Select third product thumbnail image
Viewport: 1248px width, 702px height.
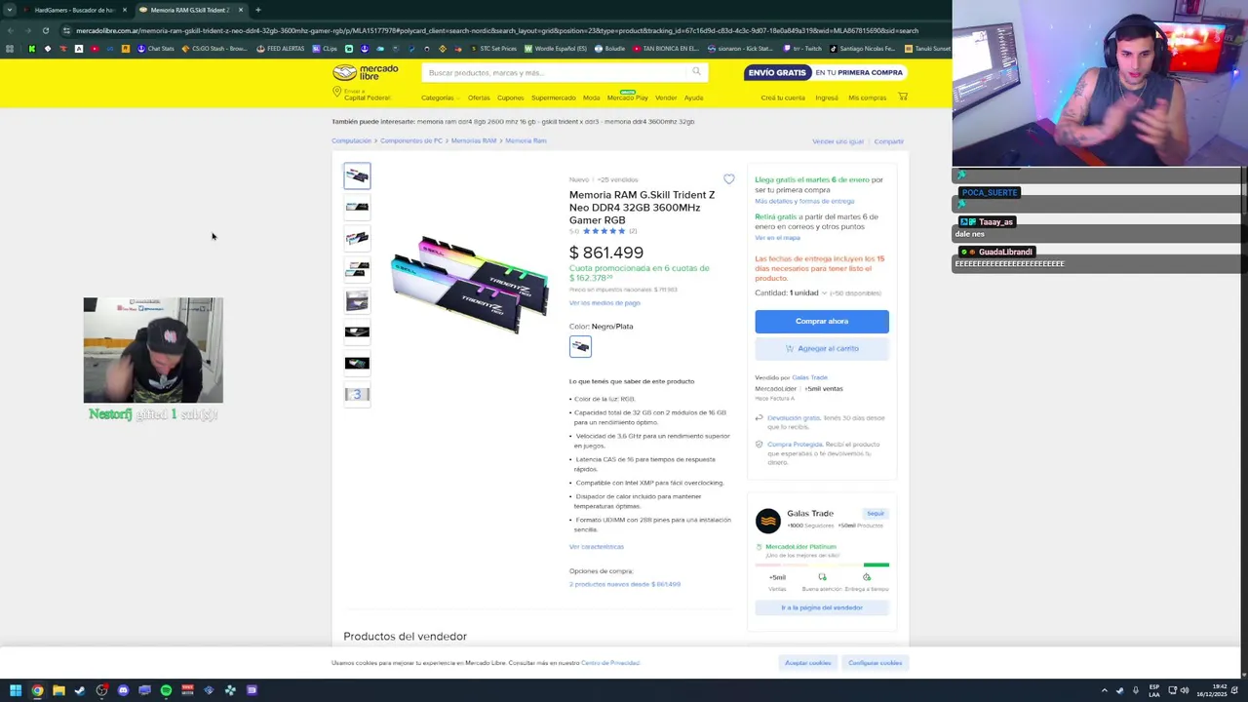coord(357,238)
